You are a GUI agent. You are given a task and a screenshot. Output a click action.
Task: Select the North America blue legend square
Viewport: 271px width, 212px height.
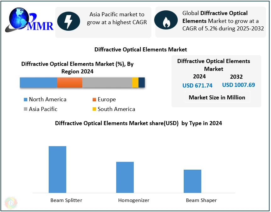tap(25, 100)
